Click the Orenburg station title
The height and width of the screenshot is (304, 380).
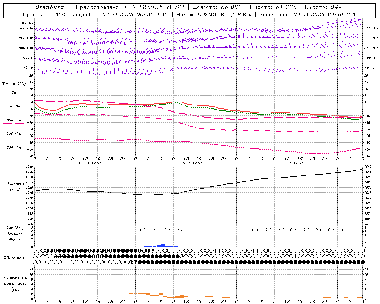coord(49,7)
